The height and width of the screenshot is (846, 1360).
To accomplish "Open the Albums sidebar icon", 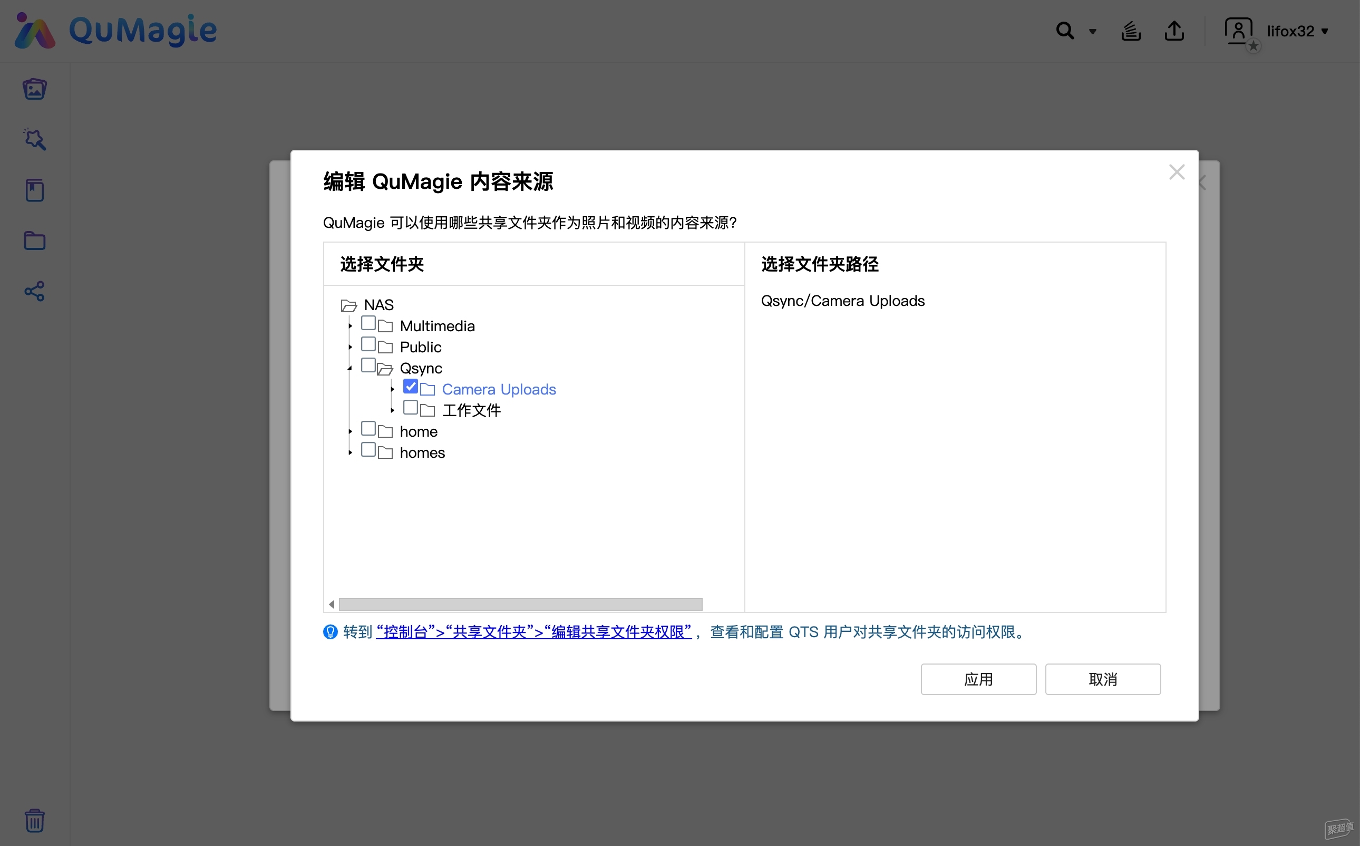I will [35, 190].
